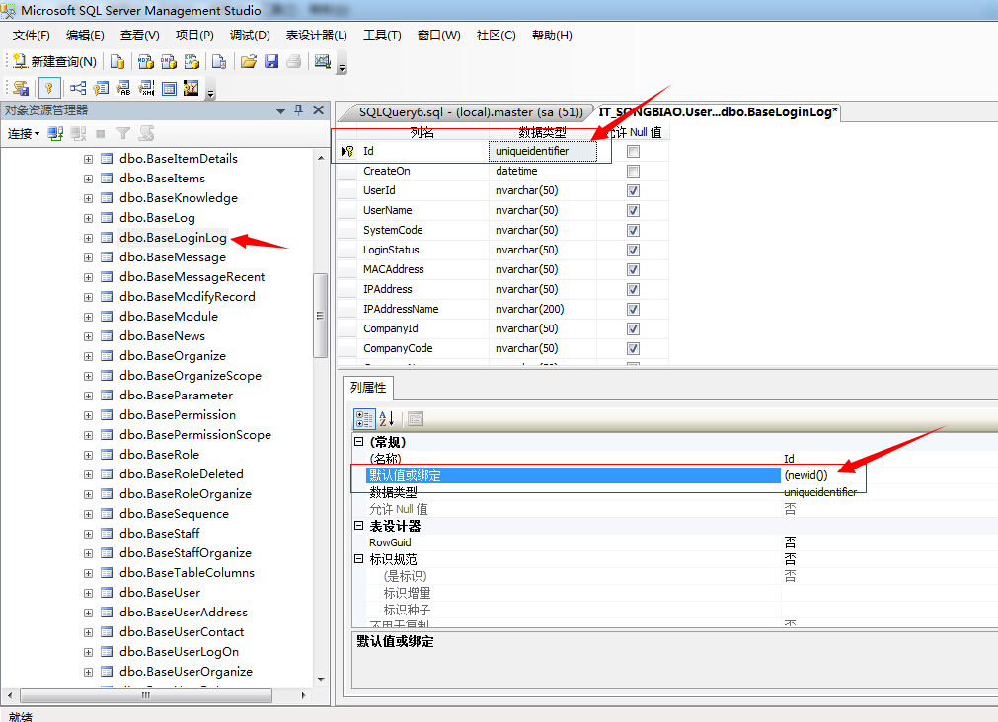Image resolution: width=998 pixels, height=722 pixels.
Task: Click the (newid()) default value field
Action: [806, 475]
